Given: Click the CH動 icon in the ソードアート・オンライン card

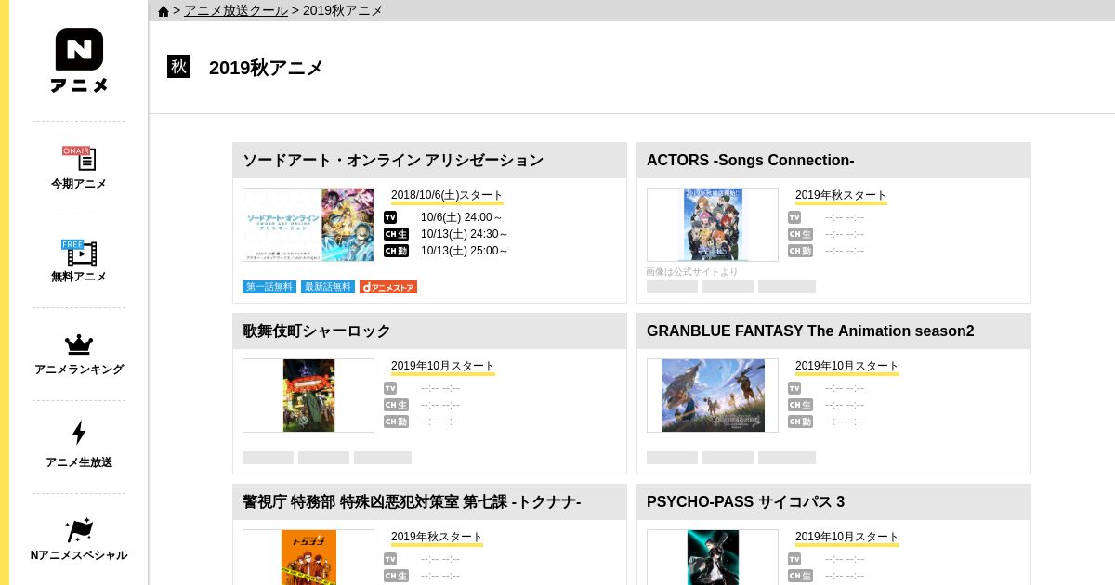Looking at the screenshot, I should click(x=396, y=251).
